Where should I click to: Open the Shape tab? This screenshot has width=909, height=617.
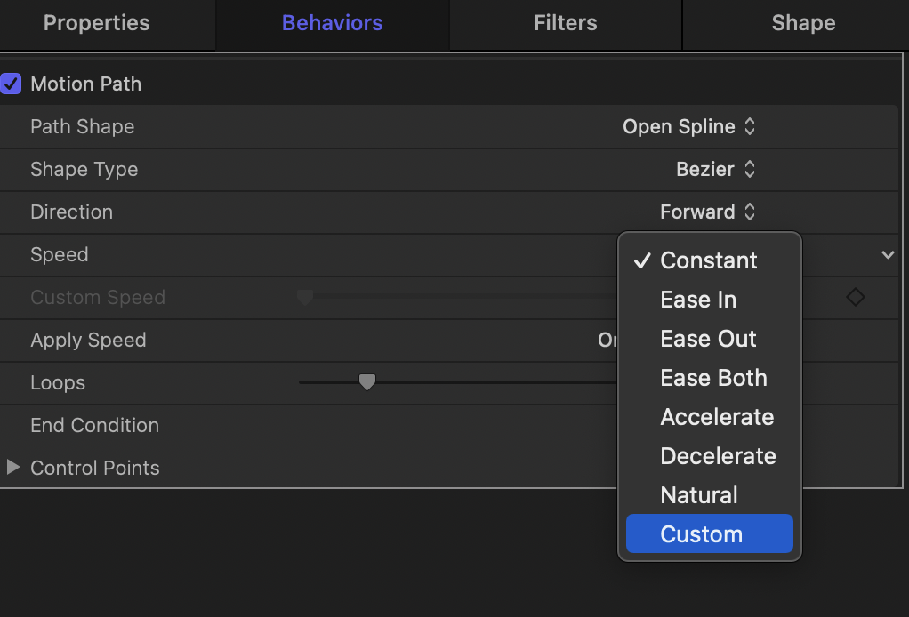(x=803, y=23)
